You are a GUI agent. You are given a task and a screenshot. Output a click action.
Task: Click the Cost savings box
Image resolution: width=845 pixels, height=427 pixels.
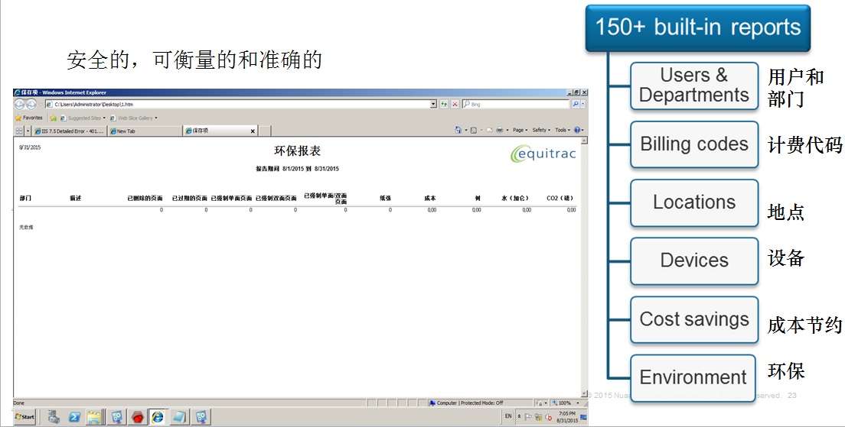694,319
